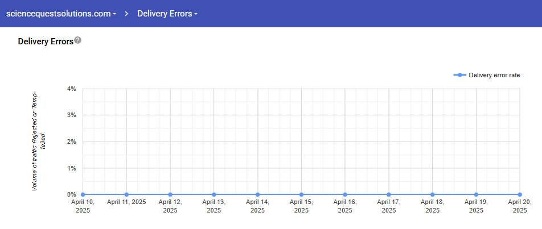
Task: Select the April 18, 2025 data point
Action: (433, 194)
